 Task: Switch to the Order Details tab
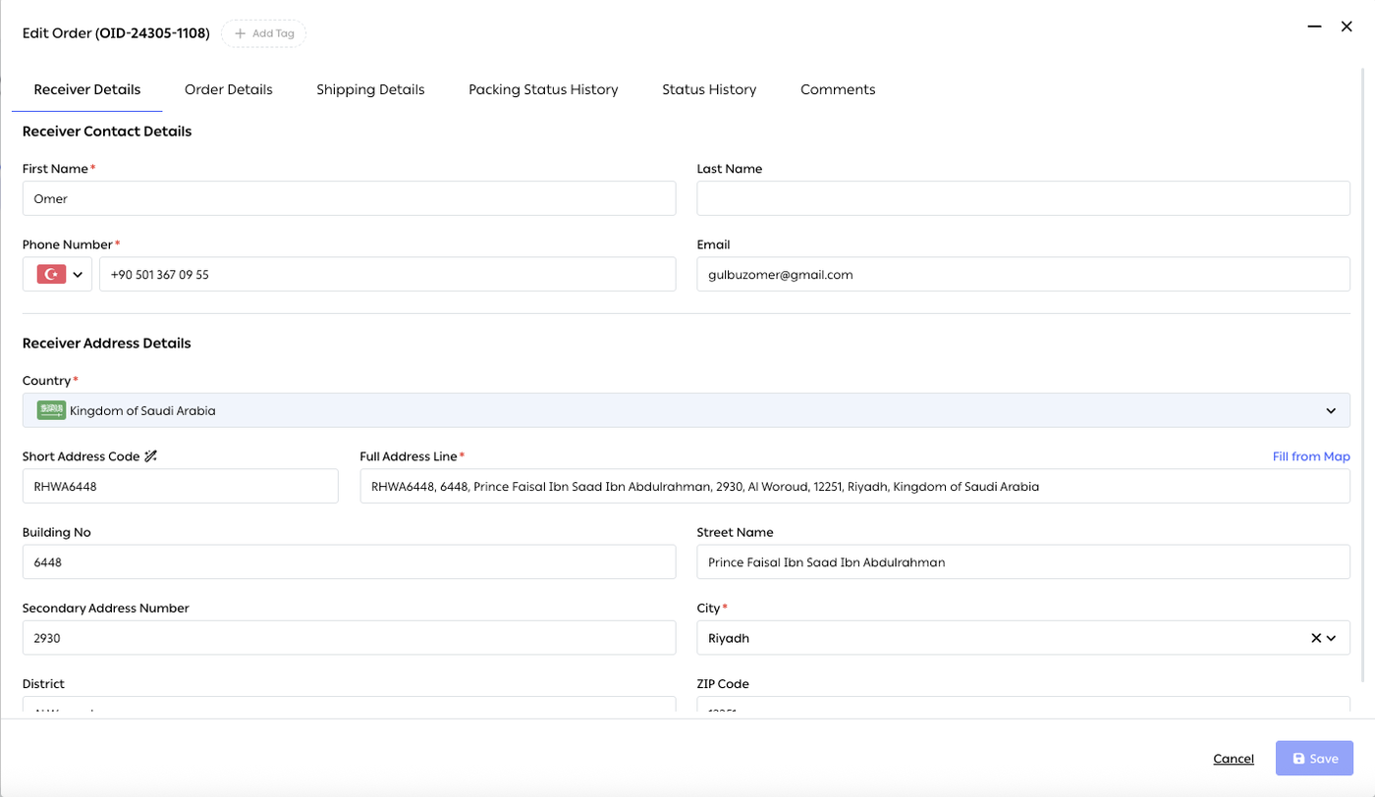click(x=229, y=89)
